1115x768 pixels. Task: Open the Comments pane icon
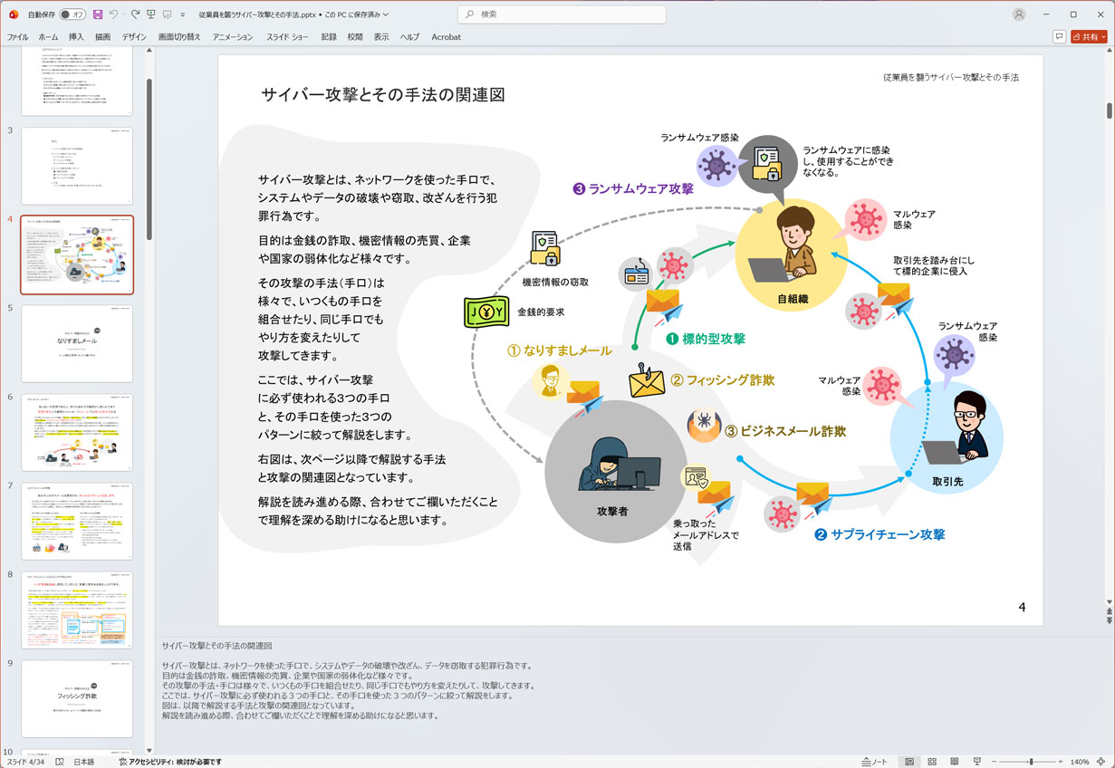tap(1059, 36)
